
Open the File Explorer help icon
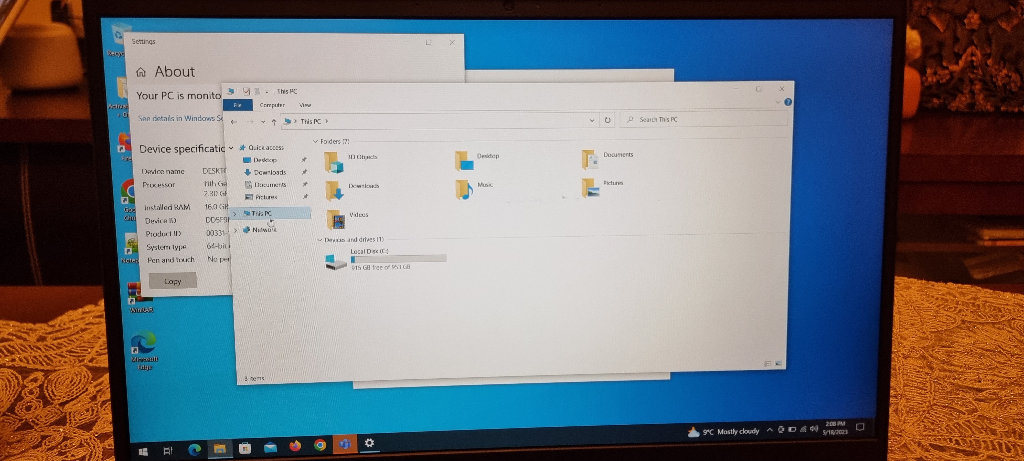coord(787,102)
